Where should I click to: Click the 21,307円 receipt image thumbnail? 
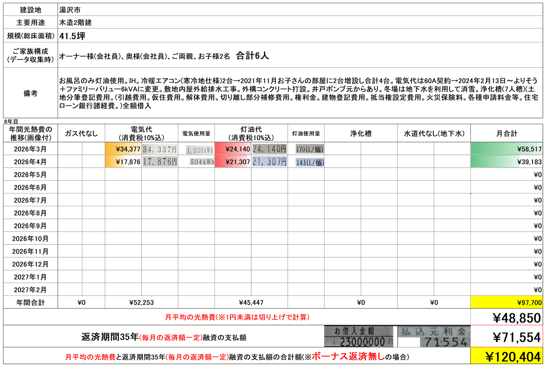[x=269, y=162]
